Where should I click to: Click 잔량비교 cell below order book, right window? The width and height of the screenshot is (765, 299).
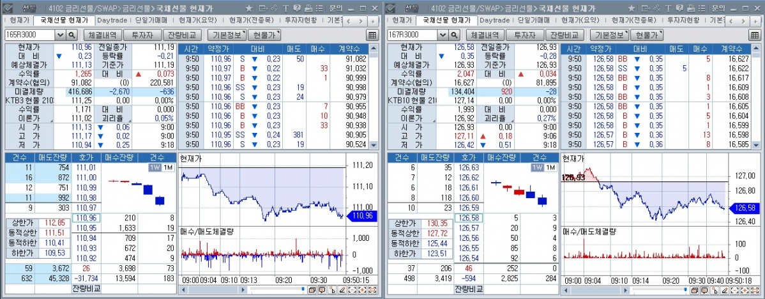click(x=468, y=288)
